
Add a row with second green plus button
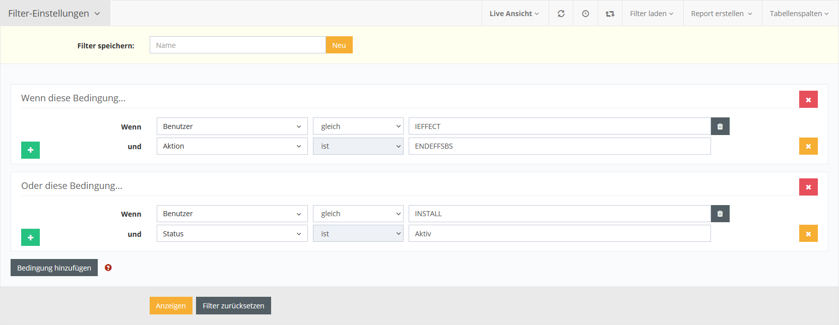click(x=30, y=237)
